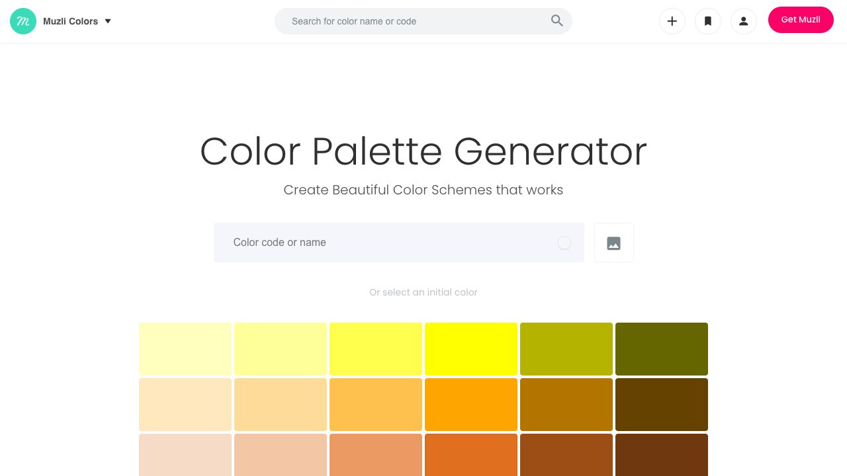Click the color picker circle in input
Image resolution: width=847 pixels, height=476 pixels.
(564, 243)
